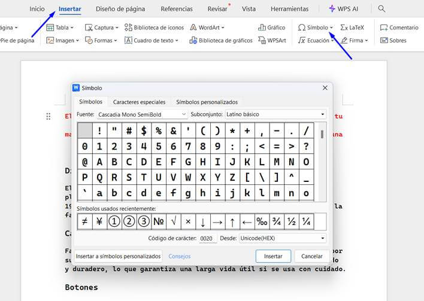Switch to Símbolos personalizados tab

(x=207, y=102)
